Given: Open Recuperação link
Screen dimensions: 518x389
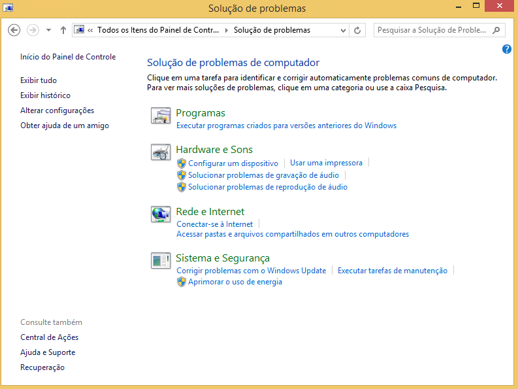Looking at the screenshot, I should (x=42, y=367).
